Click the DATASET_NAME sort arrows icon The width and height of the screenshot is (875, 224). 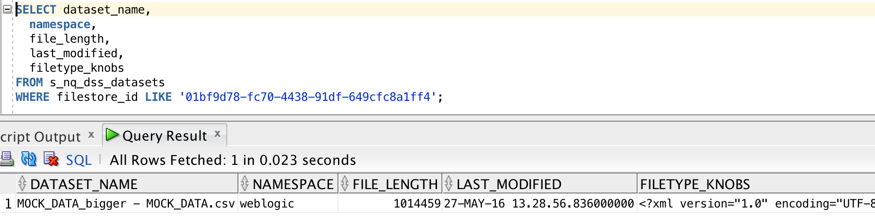[x=22, y=184]
